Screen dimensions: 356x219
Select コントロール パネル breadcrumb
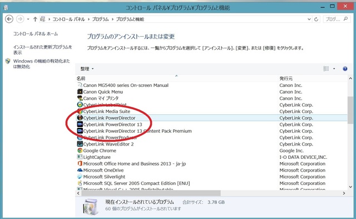pos(68,20)
